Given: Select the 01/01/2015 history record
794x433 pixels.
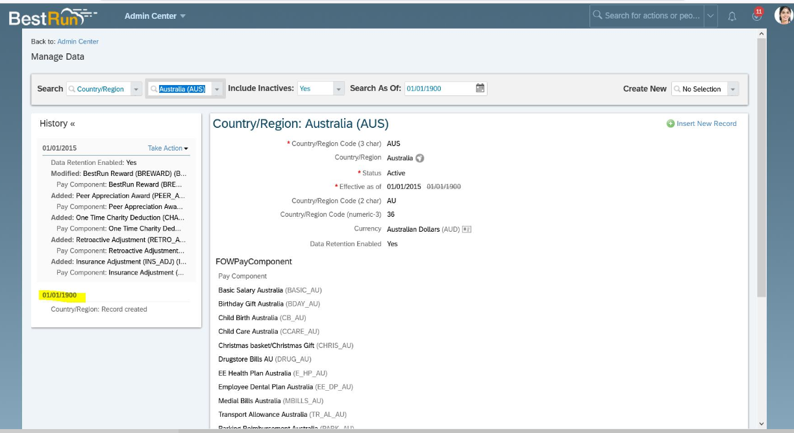Looking at the screenshot, I should 60,148.
